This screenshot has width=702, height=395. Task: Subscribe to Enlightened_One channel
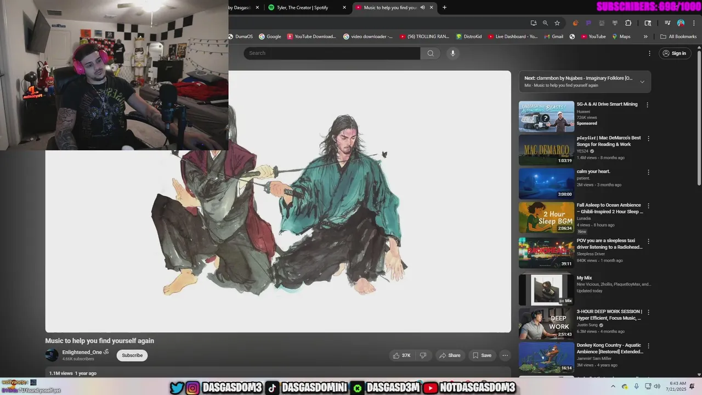click(132, 356)
